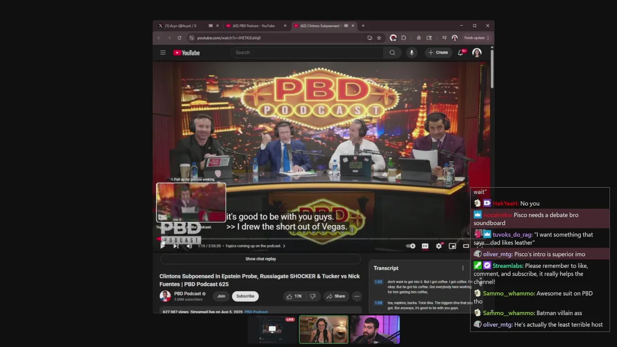
Task: Bookmark this page with the star icon
Action: point(379,38)
